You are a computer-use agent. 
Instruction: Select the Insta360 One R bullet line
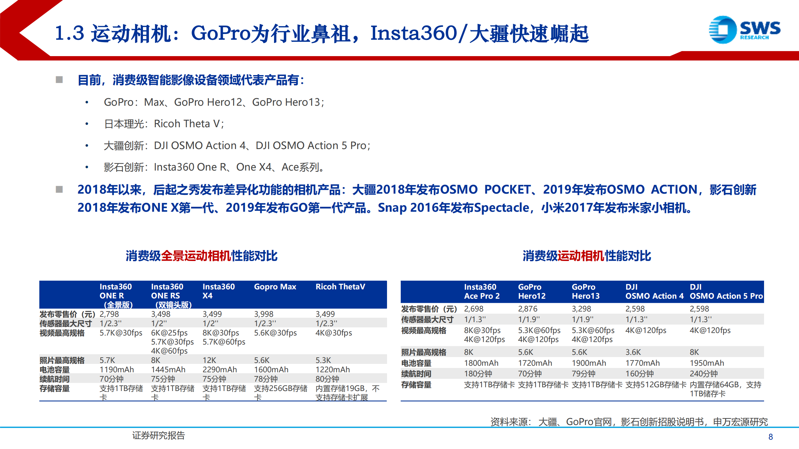point(214,167)
